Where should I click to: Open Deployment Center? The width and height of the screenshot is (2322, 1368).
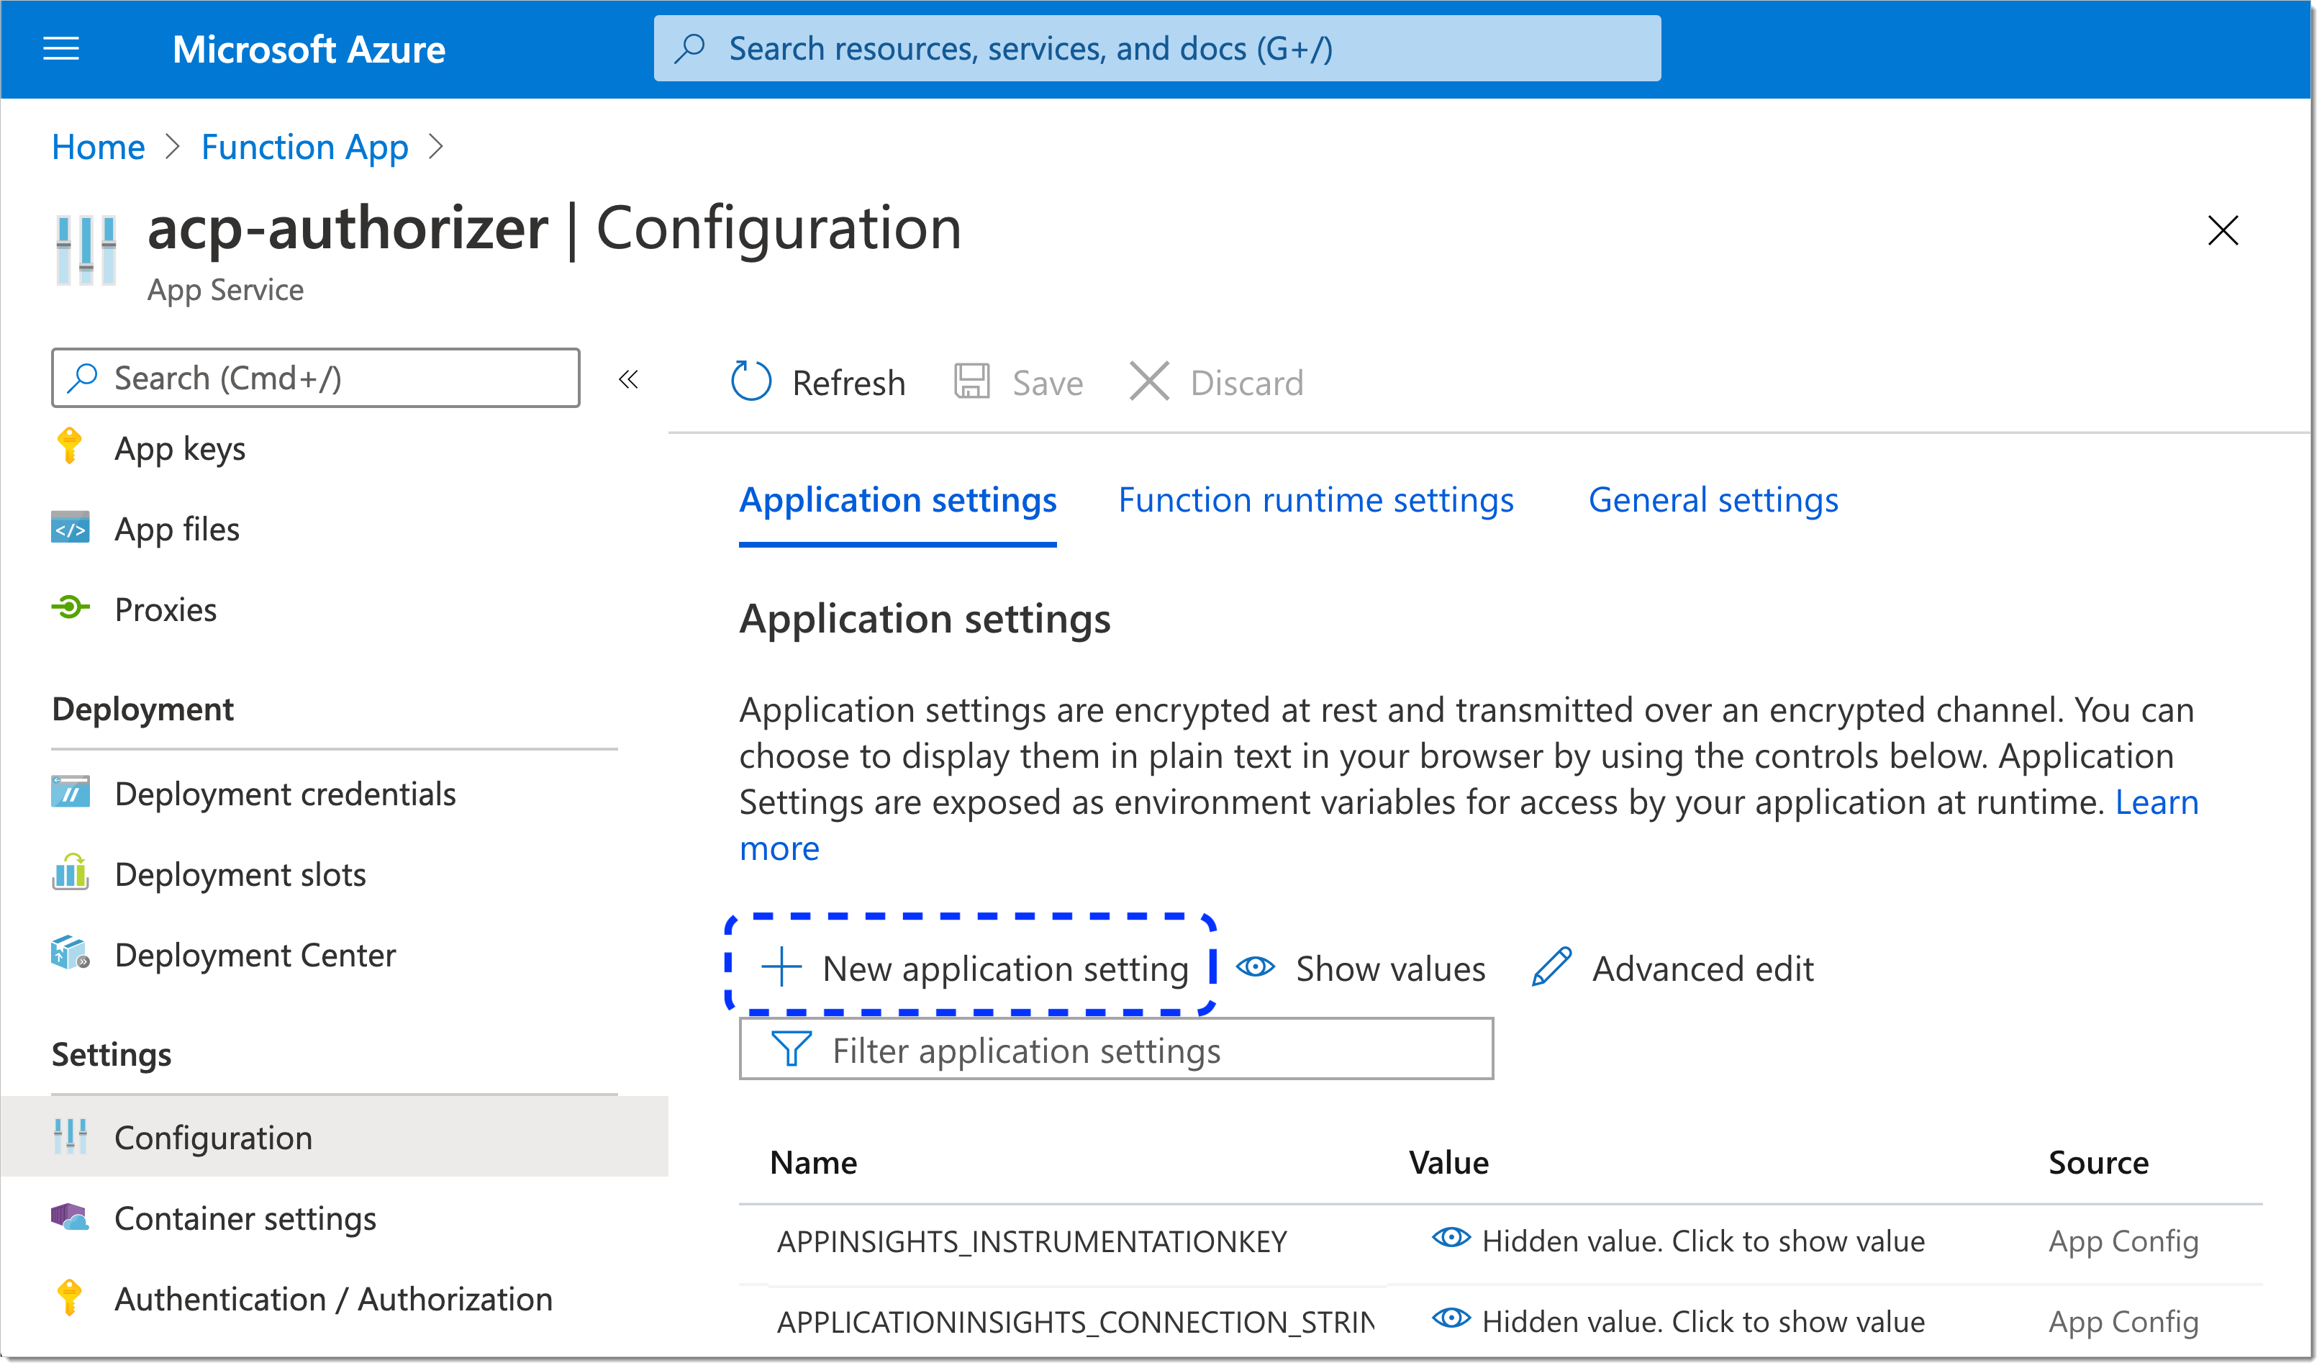coord(255,956)
